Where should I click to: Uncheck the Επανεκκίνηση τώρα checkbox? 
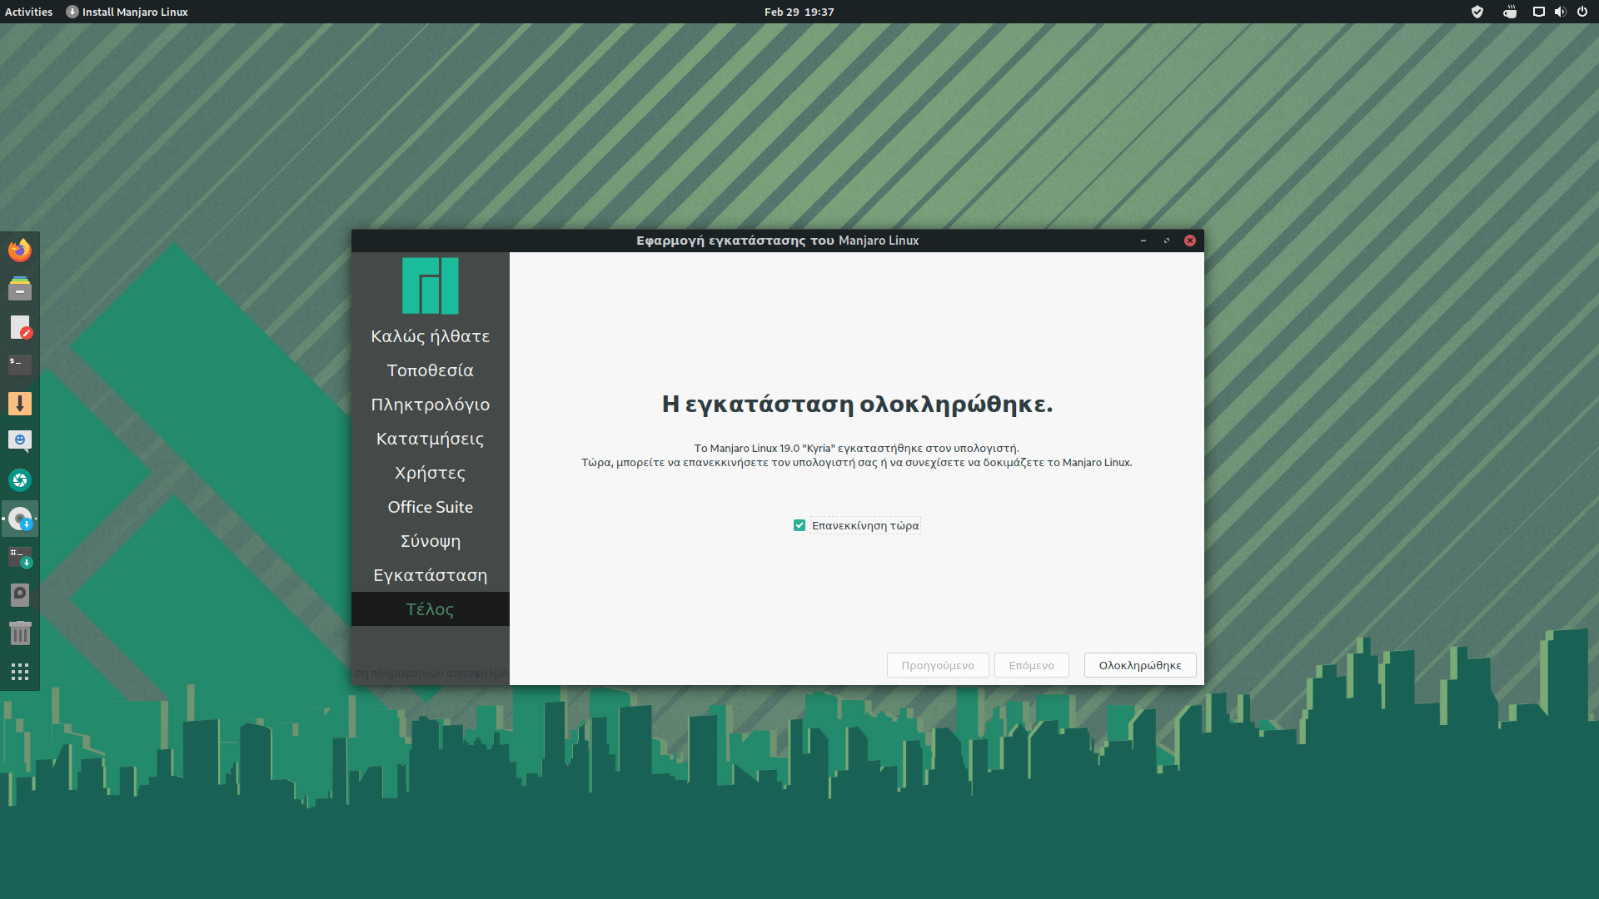click(799, 525)
